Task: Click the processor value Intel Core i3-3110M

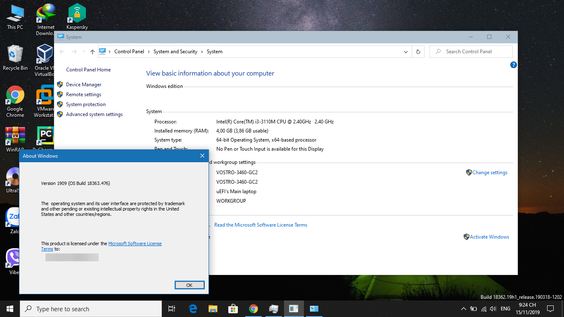Action: 275,122
